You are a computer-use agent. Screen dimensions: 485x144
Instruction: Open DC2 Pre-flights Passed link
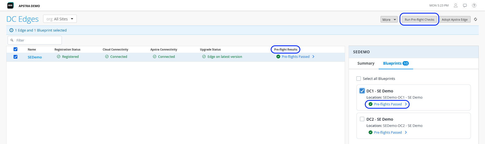(388, 132)
